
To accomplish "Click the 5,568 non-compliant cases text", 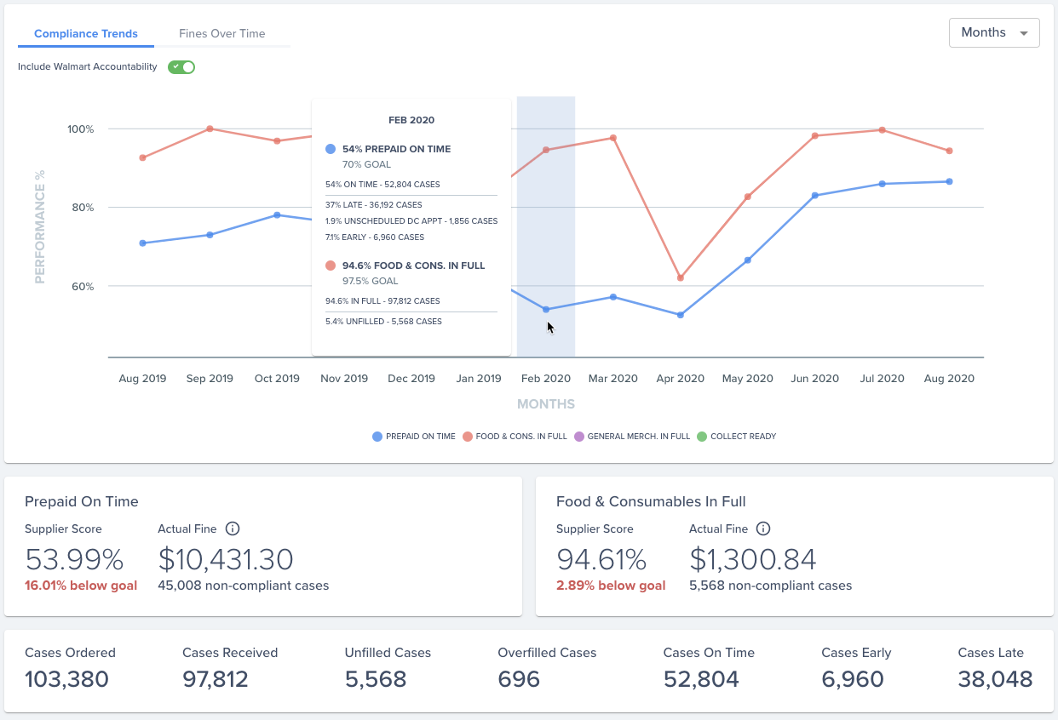I will coord(771,586).
